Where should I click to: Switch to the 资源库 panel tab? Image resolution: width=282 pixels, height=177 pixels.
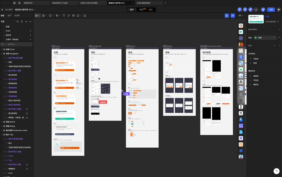[x=17, y=15]
